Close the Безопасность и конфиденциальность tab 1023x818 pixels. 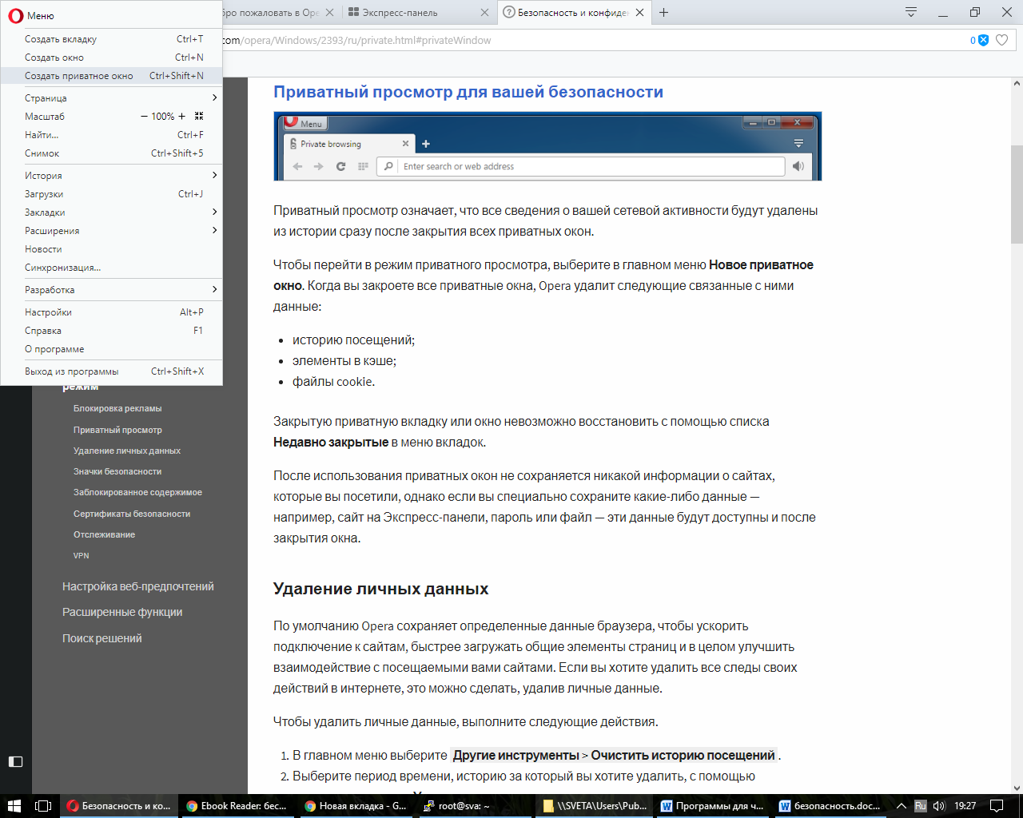point(639,13)
